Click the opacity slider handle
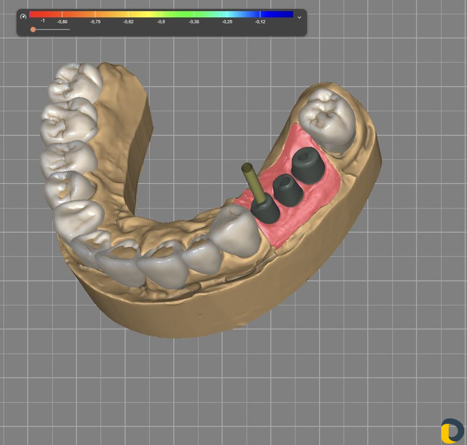Image resolution: width=467 pixels, height=445 pixels. (33, 30)
